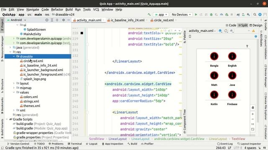Viewport: 268px width, 150px height.
Task: Click TextView in the breadcrumb bar
Action: coord(238,139)
